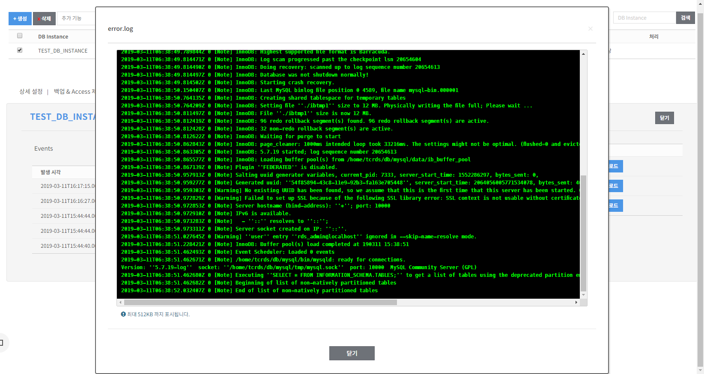The width and height of the screenshot is (704, 374).
Task: Click the log scroll up arrow
Action: click(583, 54)
